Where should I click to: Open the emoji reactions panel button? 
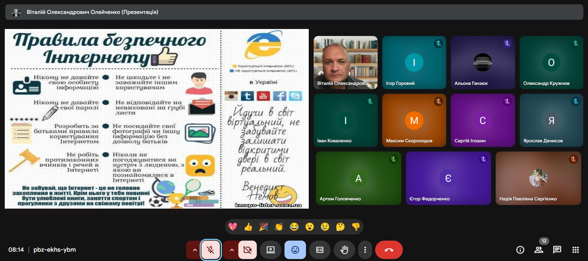click(x=295, y=250)
